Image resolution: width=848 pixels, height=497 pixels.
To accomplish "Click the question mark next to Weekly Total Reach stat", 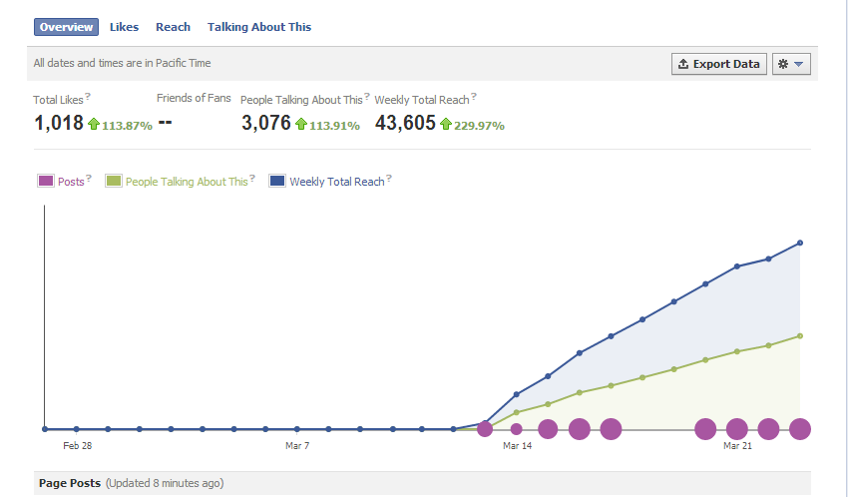I will coord(474,96).
